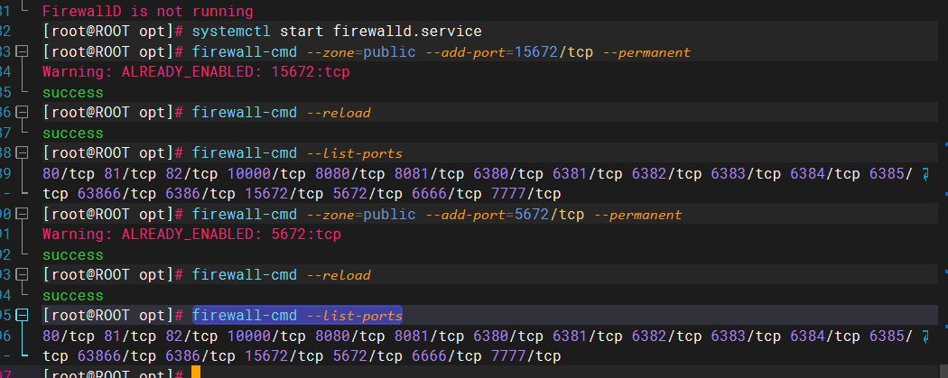Click wrap icon ending the highlighted command's port output

point(927,337)
